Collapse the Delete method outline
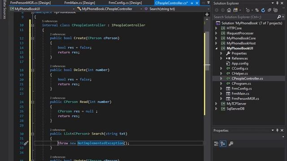 (33, 70)
